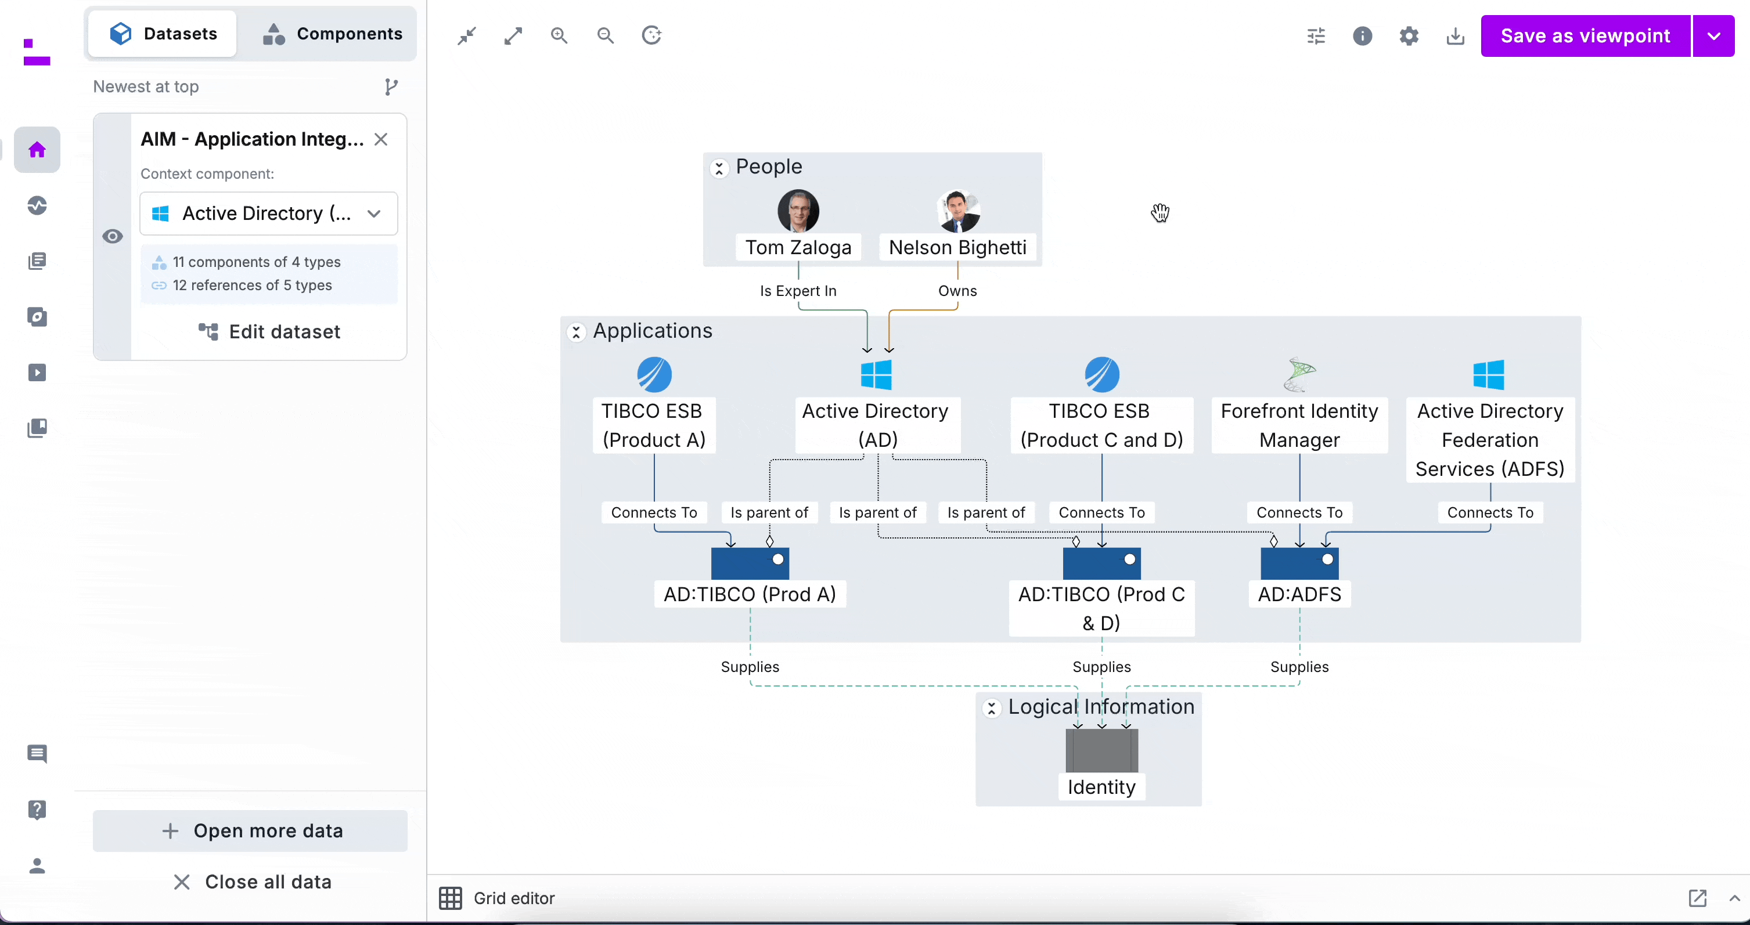The height and width of the screenshot is (925, 1750).
Task: Select Active Directory Federation Services node icon
Action: [1489, 375]
